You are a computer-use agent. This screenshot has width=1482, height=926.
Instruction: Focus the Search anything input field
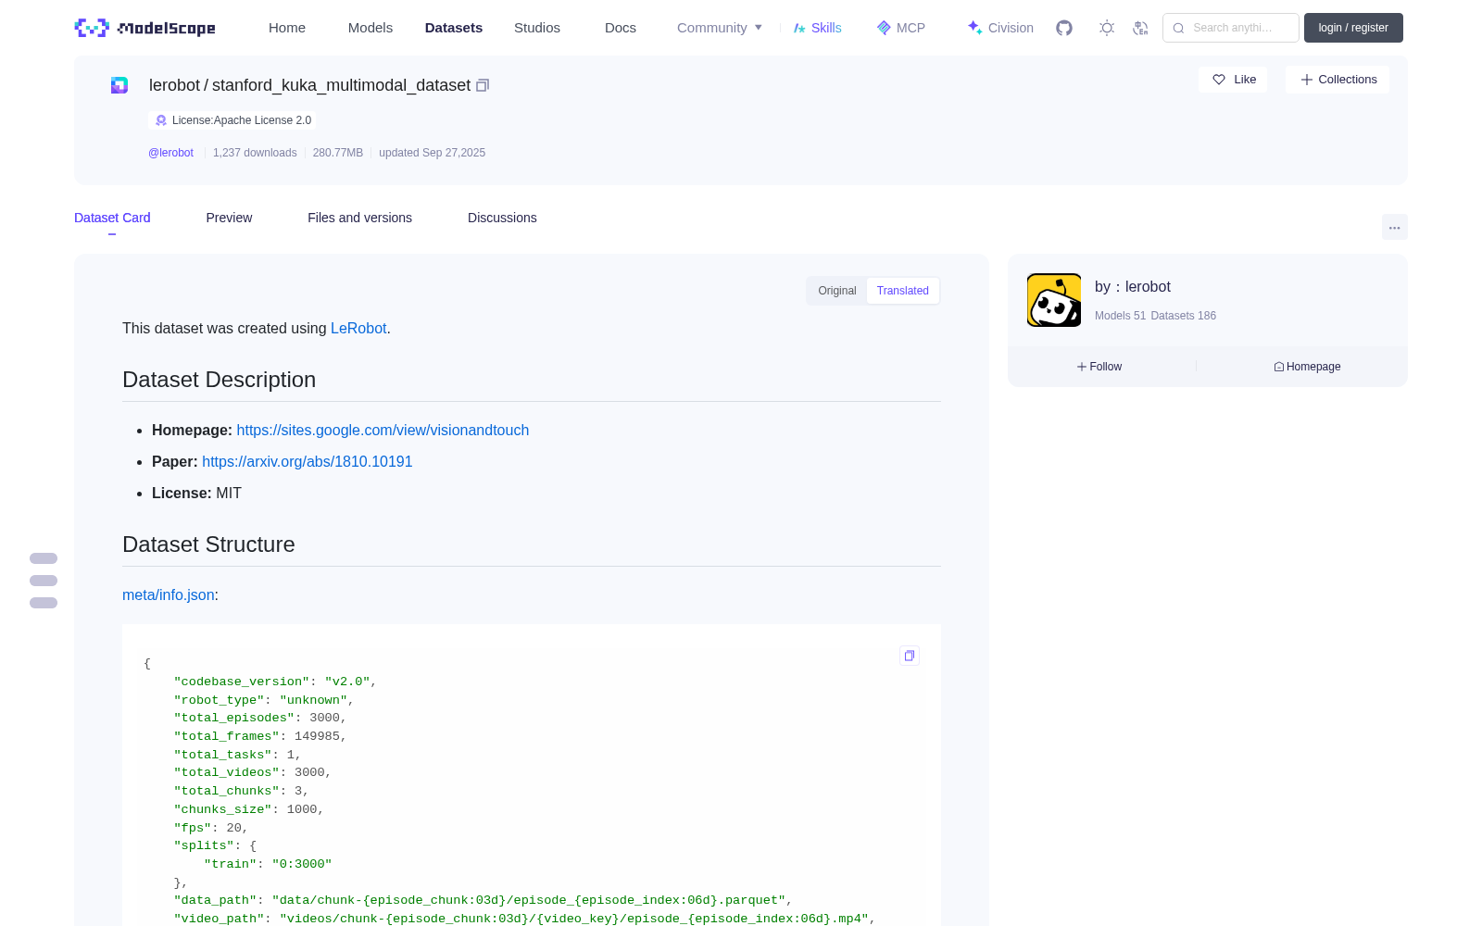[x=1231, y=28]
